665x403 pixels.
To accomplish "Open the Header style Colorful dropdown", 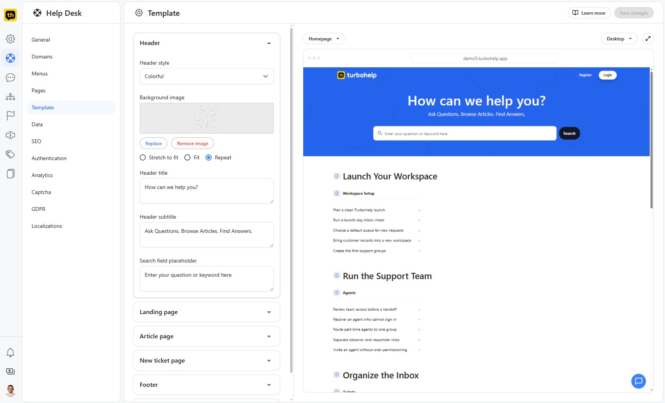I will (207, 76).
